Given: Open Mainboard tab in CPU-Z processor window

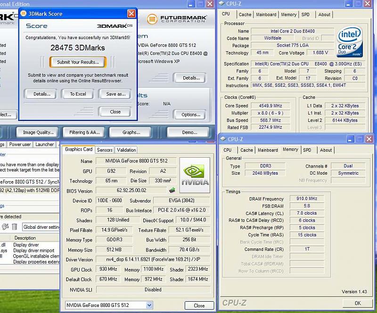Looking at the screenshot, I should point(266,15).
